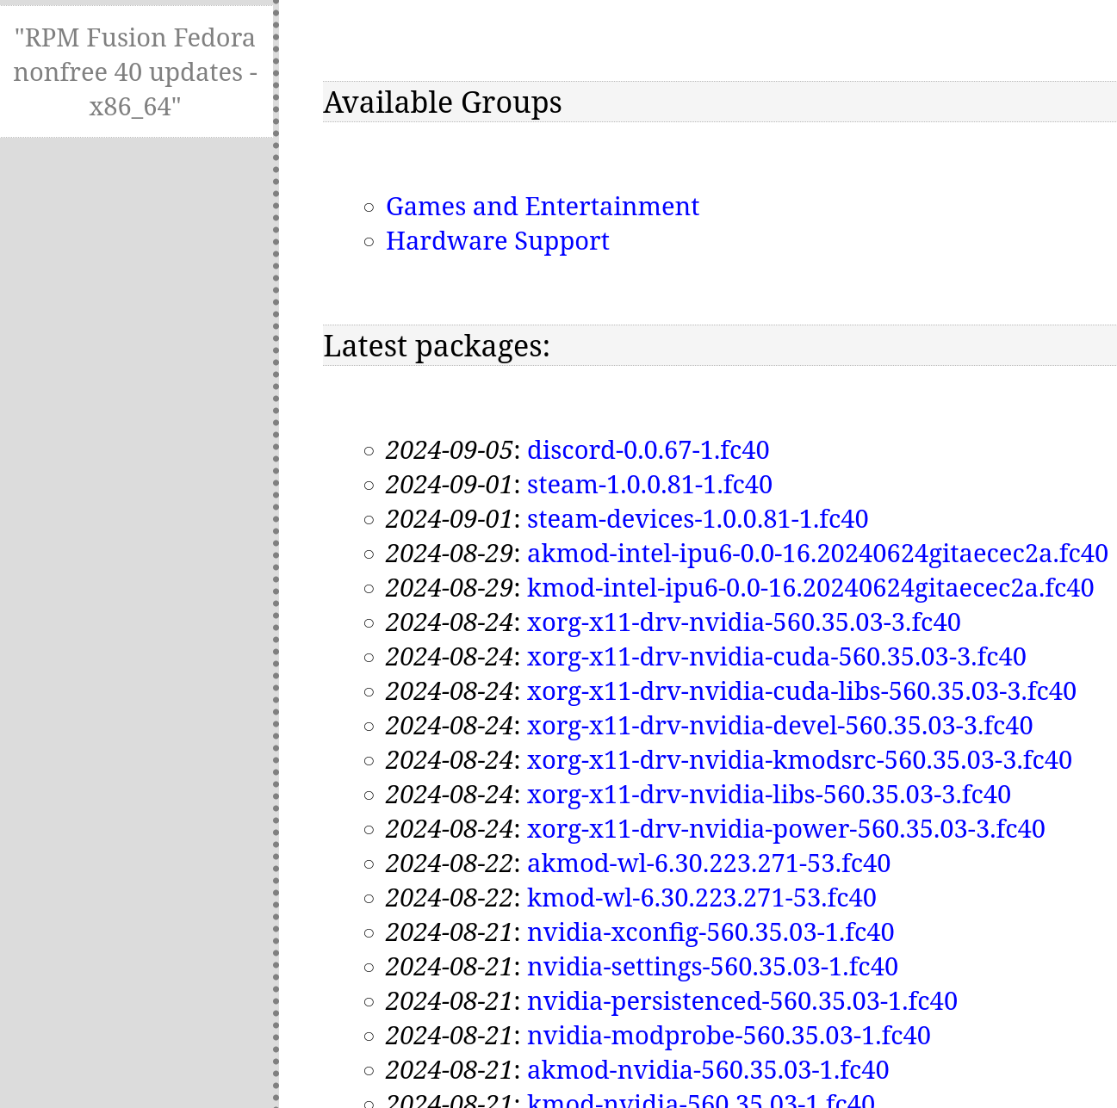The image size is (1117, 1108).
Task: Click the discord-0.0.67-1.fc40 package link
Action: (648, 450)
